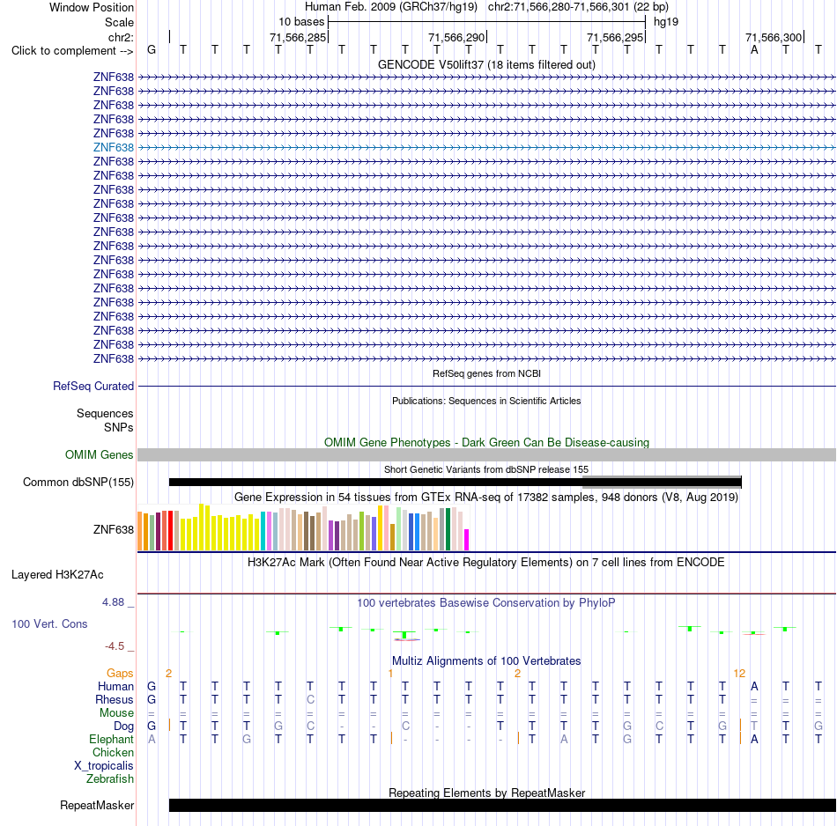Click the '10 bases' scale text
This screenshot has width=837, height=826.
coord(301,22)
